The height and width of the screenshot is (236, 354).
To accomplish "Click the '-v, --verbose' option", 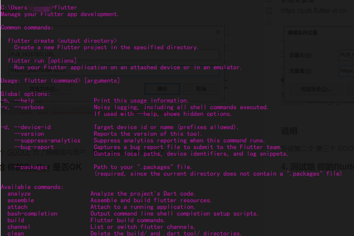I will pyautogui.click(x=22, y=107).
